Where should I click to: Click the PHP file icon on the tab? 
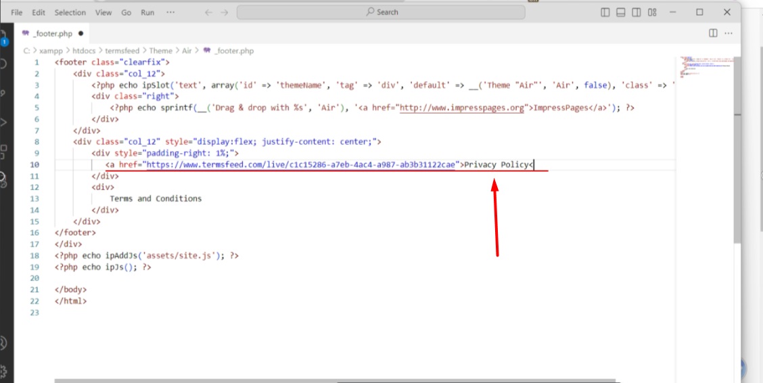coord(25,33)
